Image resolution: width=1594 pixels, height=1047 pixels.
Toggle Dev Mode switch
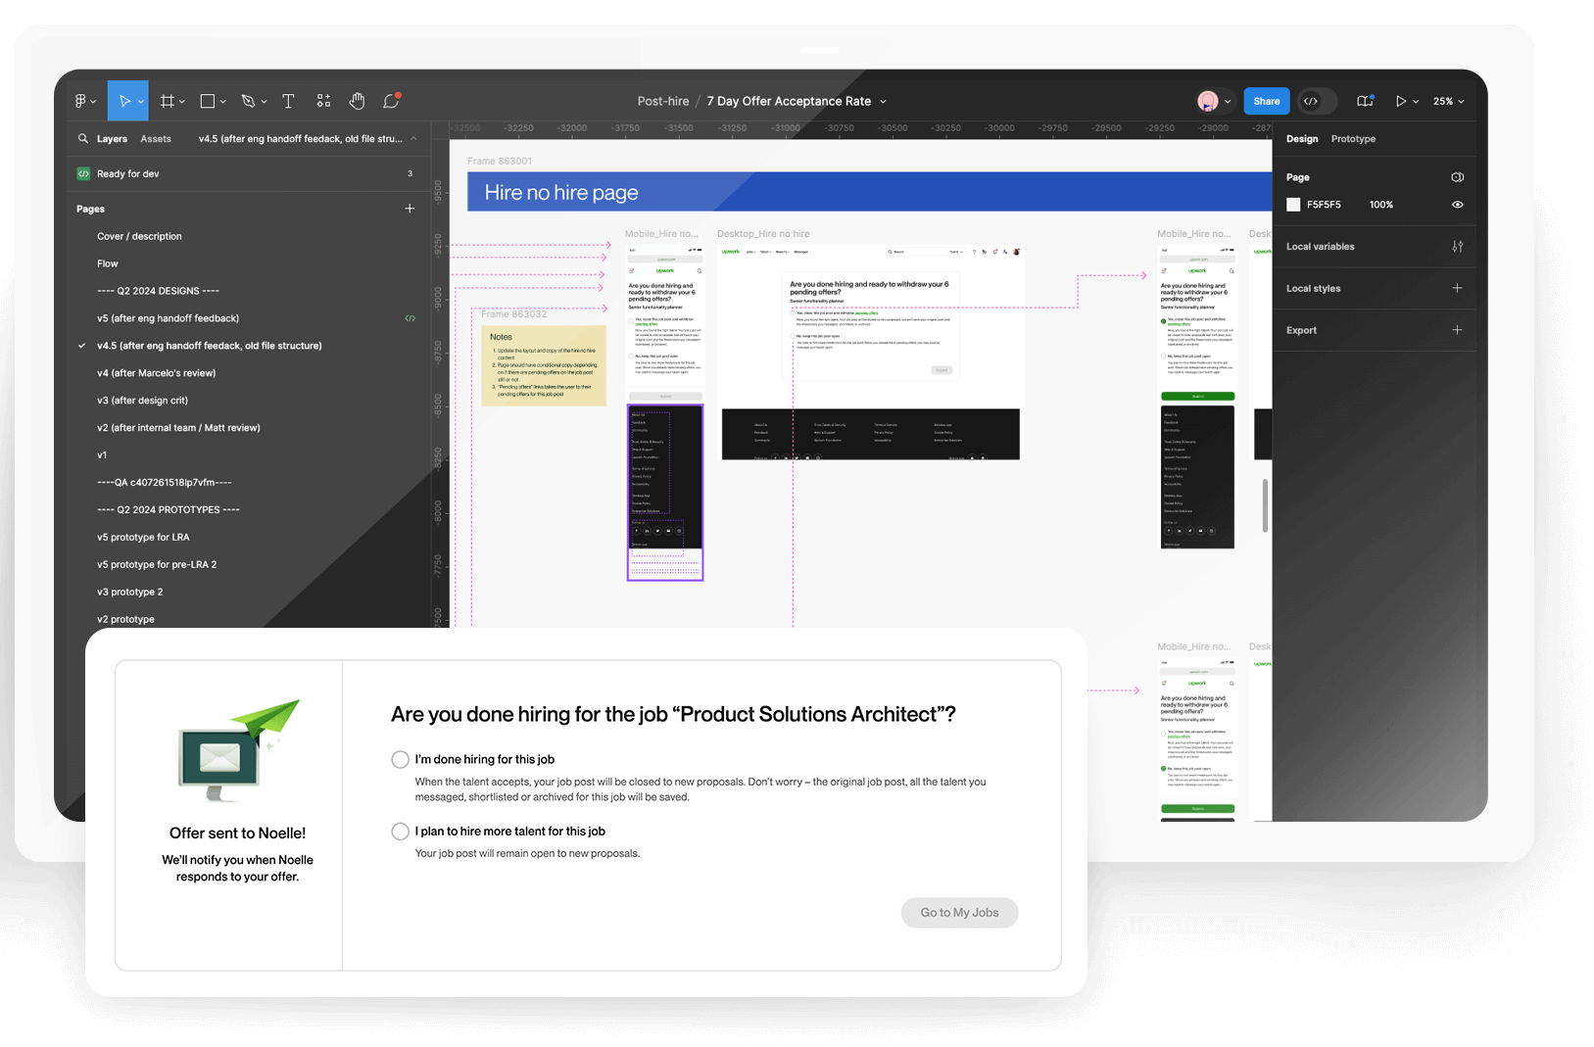[1316, 101]
